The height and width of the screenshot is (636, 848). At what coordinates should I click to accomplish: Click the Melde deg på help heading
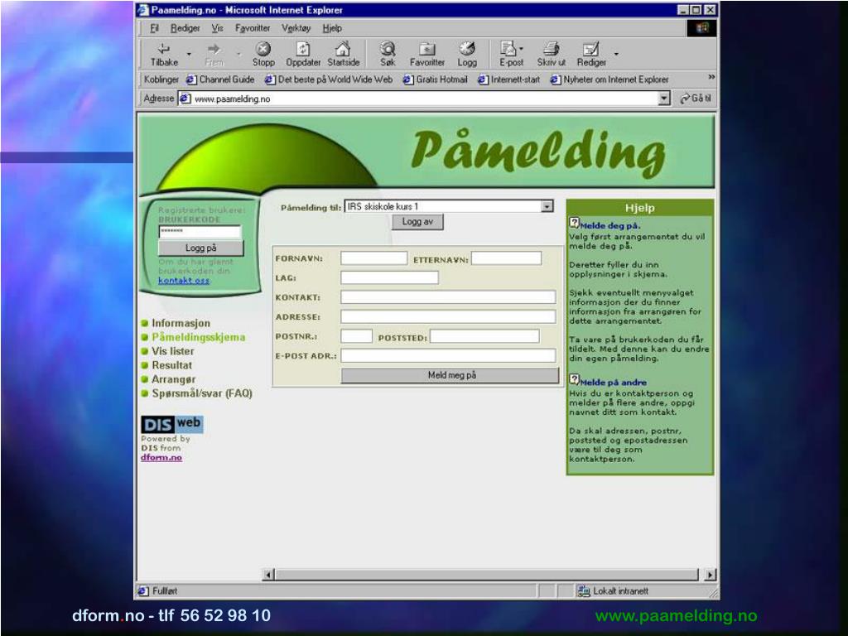coord(610,225)
